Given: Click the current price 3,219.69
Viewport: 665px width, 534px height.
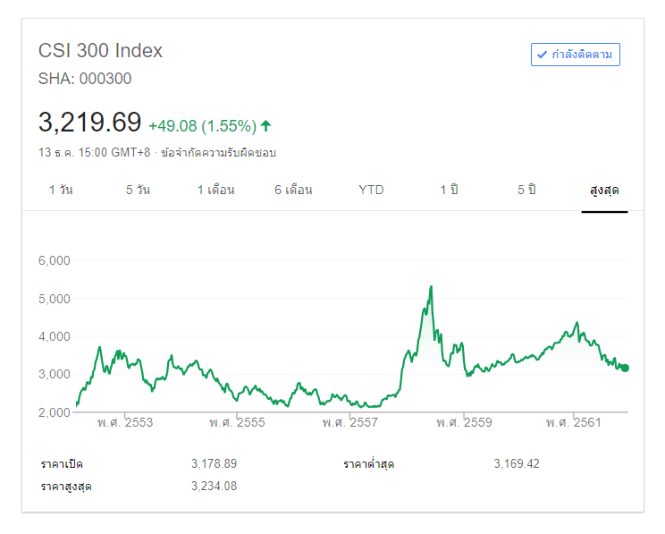Looking at the screenshot, I should click(x=89, y=123).
